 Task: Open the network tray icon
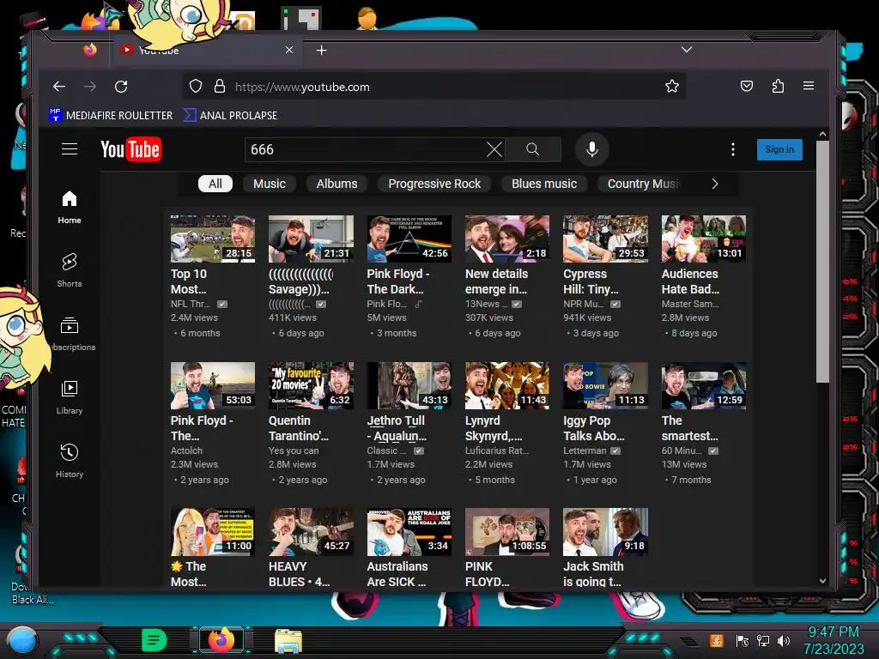[763, 640]
